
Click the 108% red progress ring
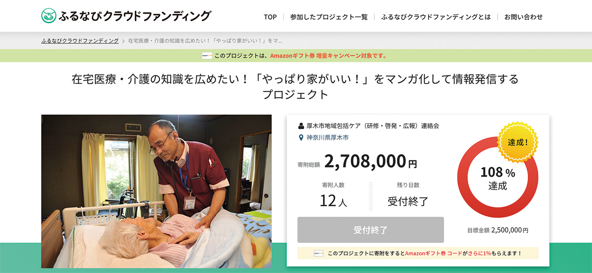point(498,178)
